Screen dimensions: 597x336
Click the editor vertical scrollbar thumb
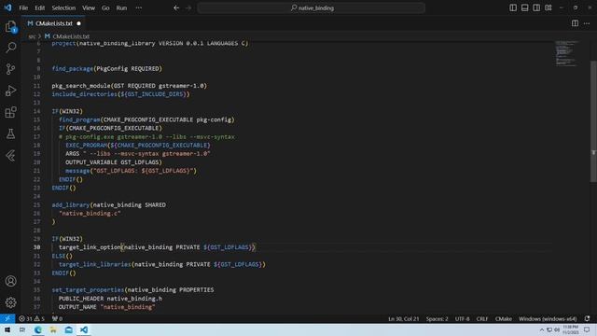click(593, 121)
